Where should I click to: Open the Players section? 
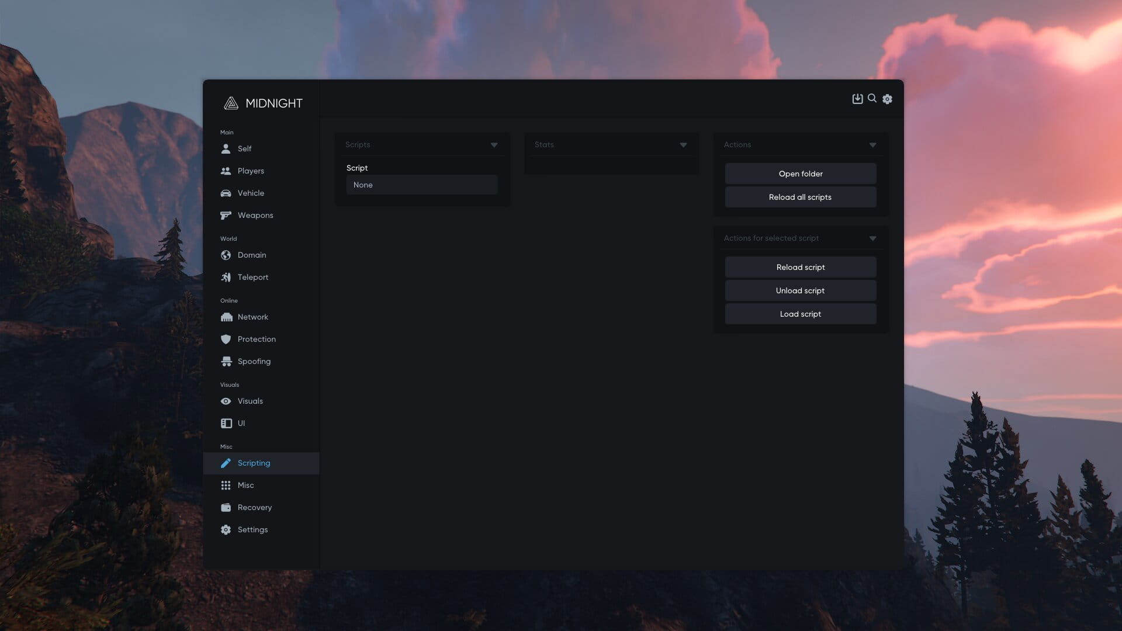(x=250, y=171)
